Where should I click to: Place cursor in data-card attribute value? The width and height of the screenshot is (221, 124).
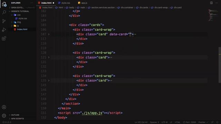tap(130, 34)
